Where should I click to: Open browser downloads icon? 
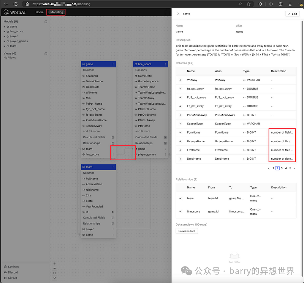click(290, 4)
